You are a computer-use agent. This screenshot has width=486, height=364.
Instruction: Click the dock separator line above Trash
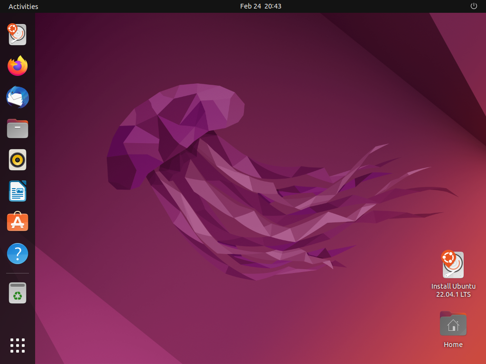point(18,273)
